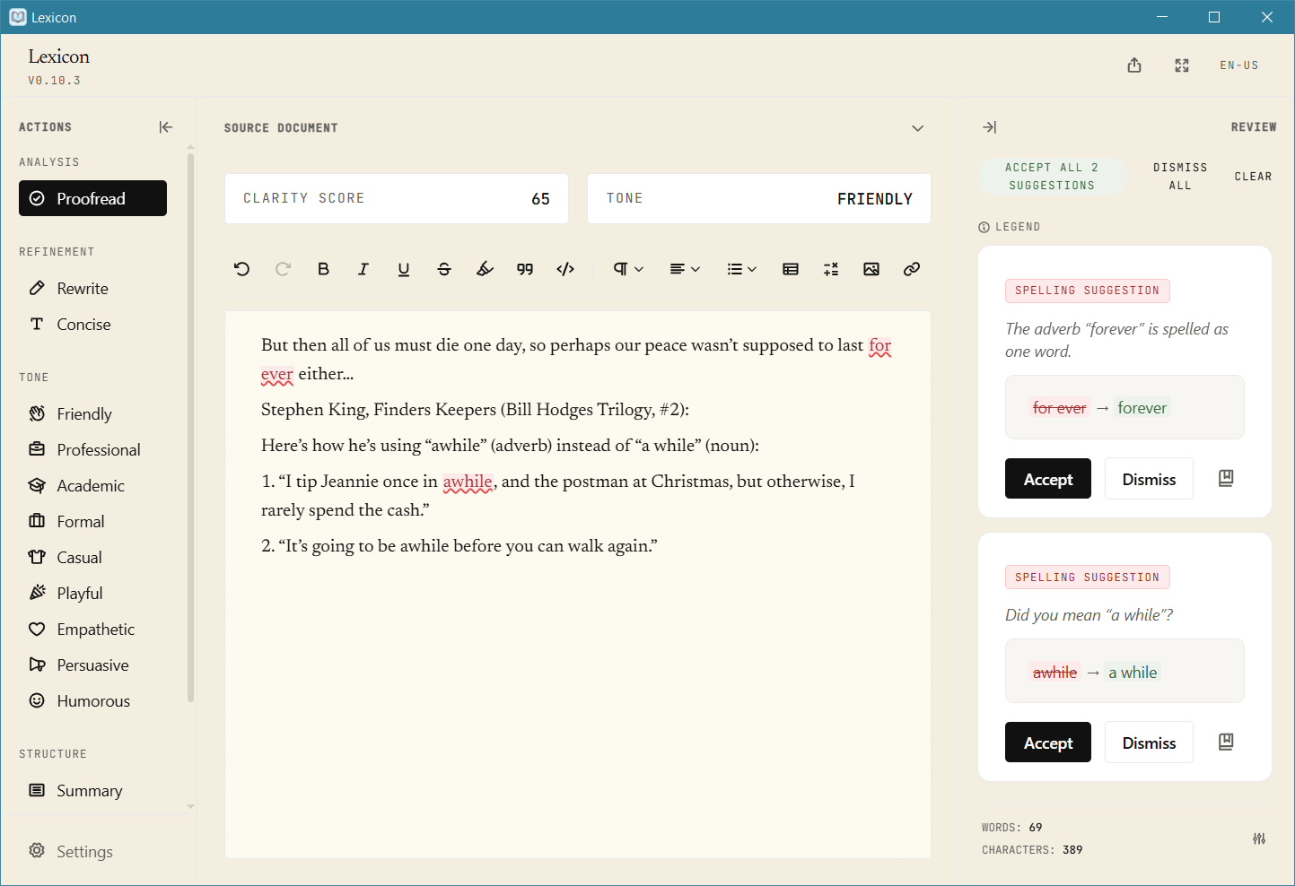
Task: Collapse the Review panel
Action: click(989, 127)
